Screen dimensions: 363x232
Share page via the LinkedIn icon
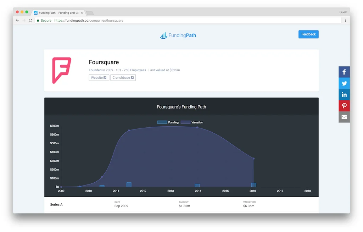point(344,94)
